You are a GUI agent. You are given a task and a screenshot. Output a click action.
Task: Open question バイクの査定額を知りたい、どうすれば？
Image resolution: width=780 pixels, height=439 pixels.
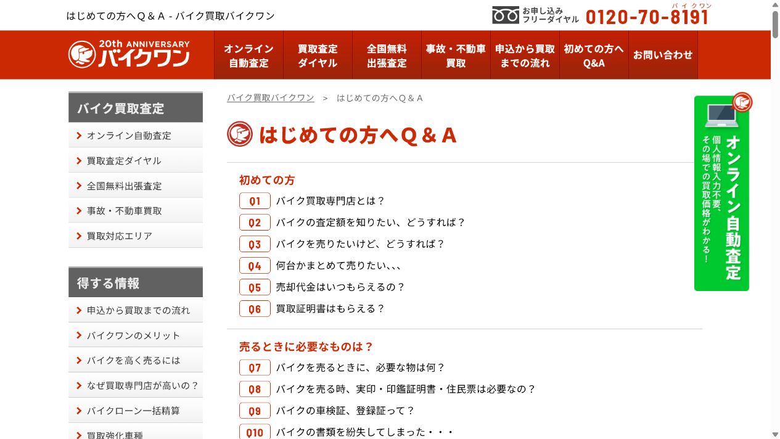[x=371, y=223]
